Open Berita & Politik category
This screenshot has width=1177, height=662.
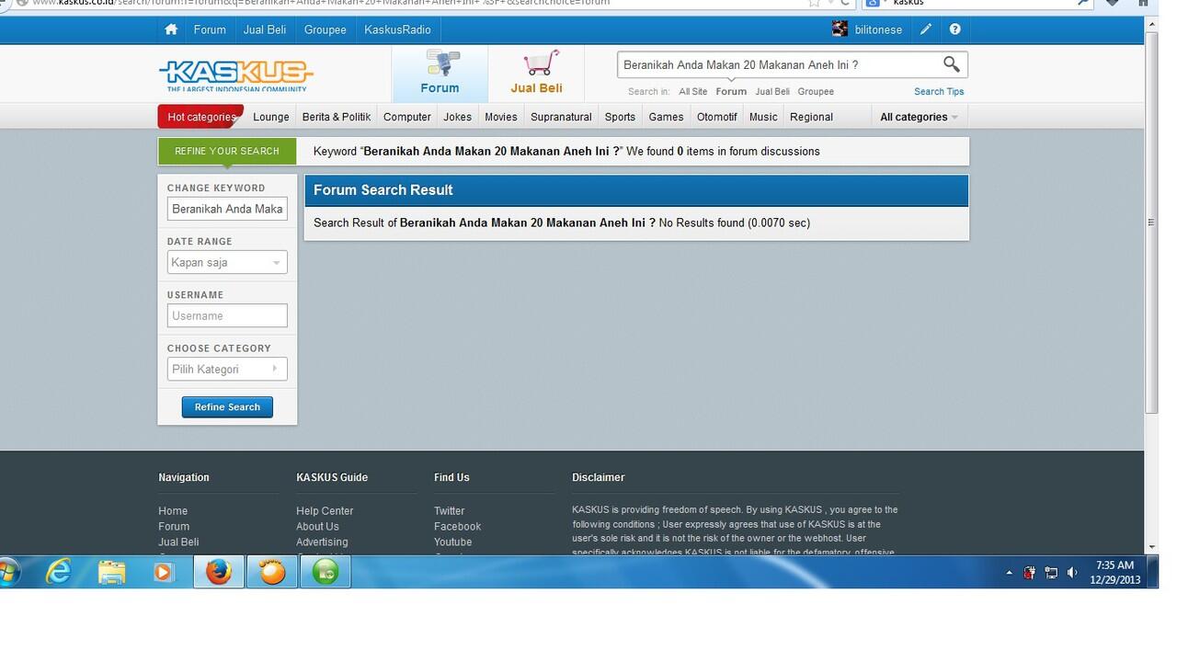point(337,117)
